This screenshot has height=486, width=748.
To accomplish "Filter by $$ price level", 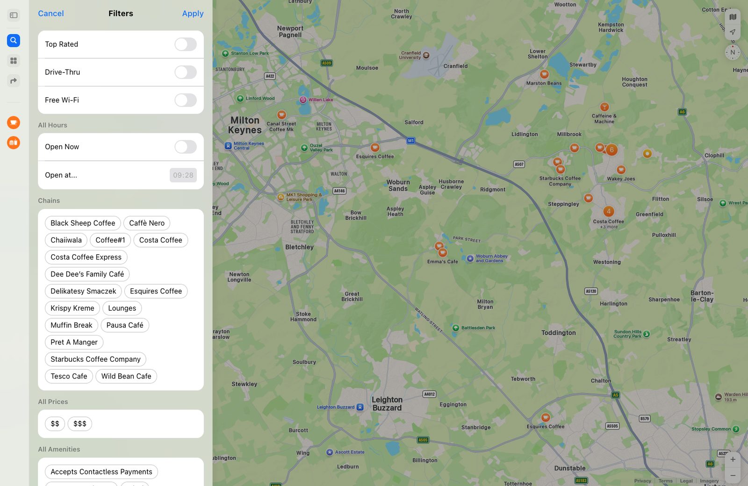I will pos(55,424).
